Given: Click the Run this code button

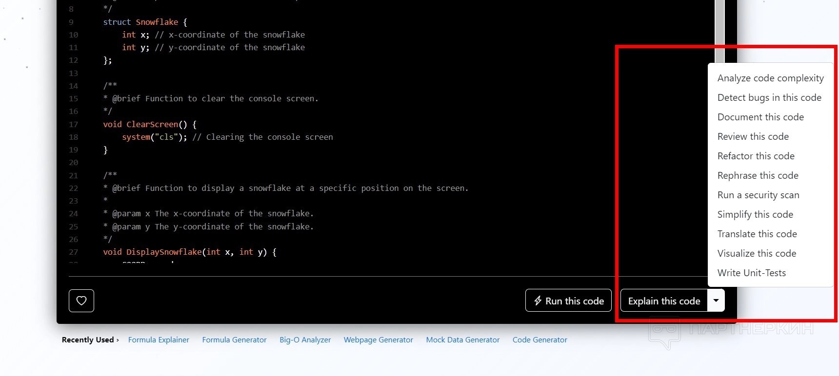Looking at the screenshot, I should pos(568,301).
